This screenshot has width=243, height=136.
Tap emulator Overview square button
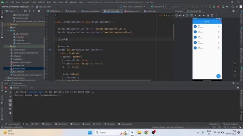[x=204, y=15]
